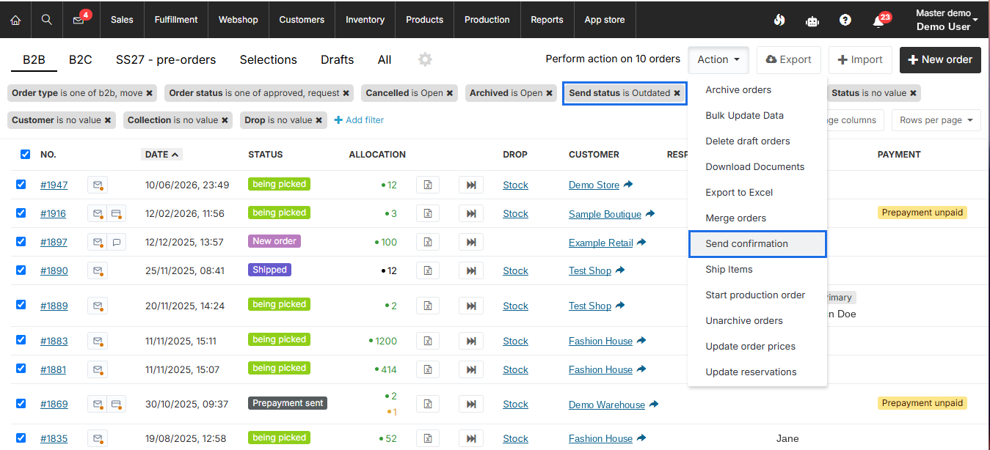Open order #1835 link

pos(54,438)
